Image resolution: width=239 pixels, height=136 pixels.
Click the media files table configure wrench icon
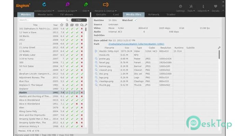click(x=219, y=48)
